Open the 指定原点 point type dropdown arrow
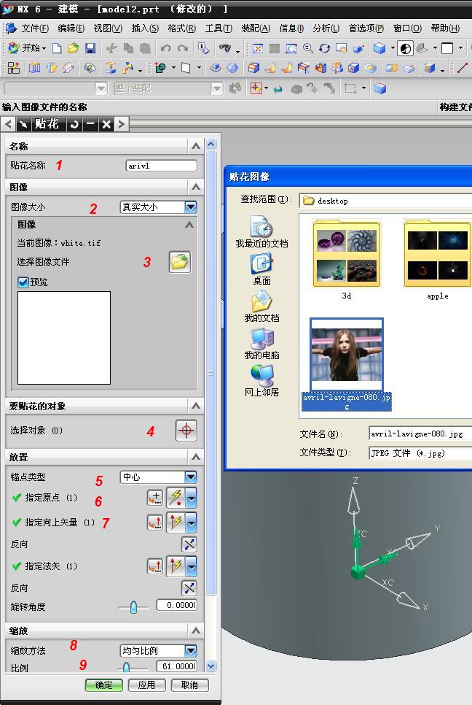Screen dimensions: 472x705 click(191, 498)
